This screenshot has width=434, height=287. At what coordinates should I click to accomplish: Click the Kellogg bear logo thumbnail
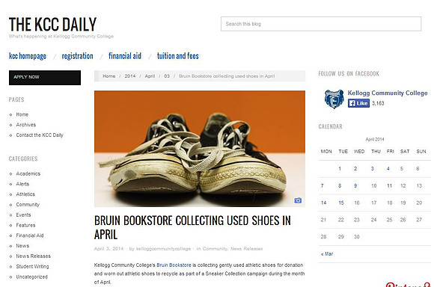coord(334,99)
